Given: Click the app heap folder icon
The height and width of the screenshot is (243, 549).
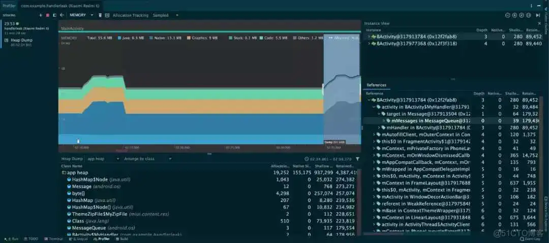Looking at the screenshot, I should pos(64,172).
